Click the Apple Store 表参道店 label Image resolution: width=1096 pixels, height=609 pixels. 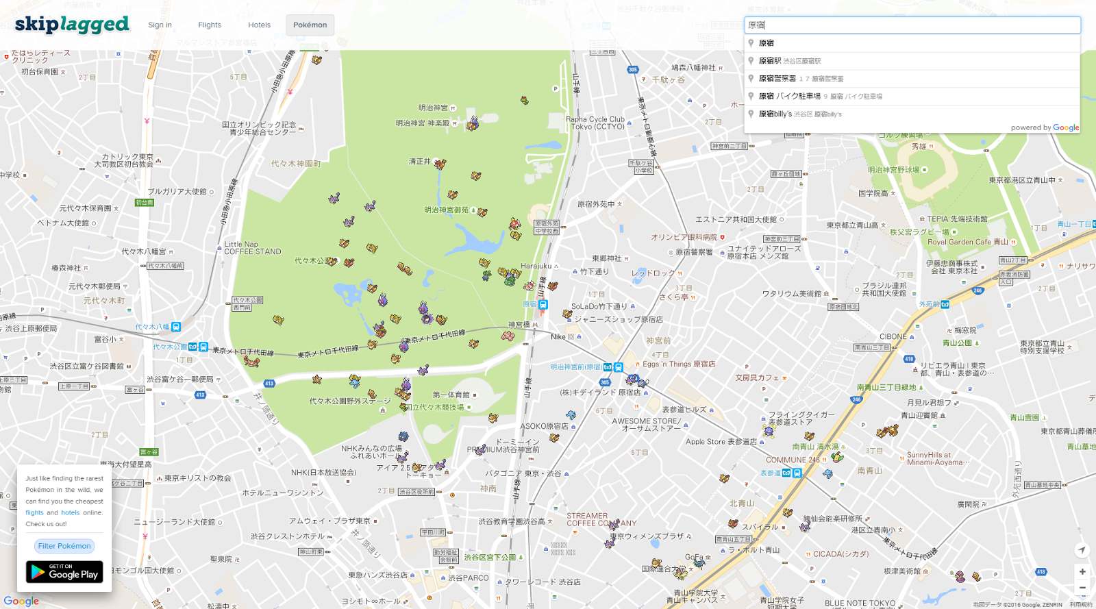point(721,442)
